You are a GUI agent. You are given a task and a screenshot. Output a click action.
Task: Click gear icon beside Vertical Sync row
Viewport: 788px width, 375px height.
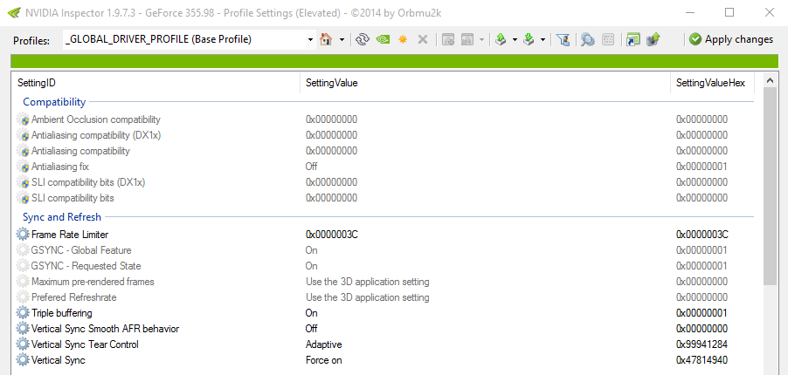23,360
